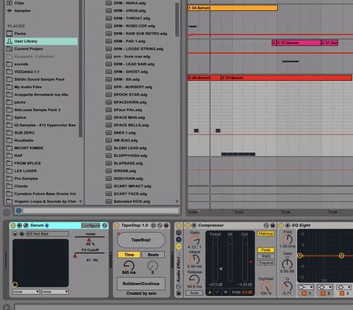Click the Knee value field
Viewport: 353px width, 310px height.
pos(247,292)
